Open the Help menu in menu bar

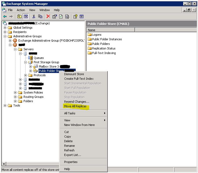click(x=57, y=10)
